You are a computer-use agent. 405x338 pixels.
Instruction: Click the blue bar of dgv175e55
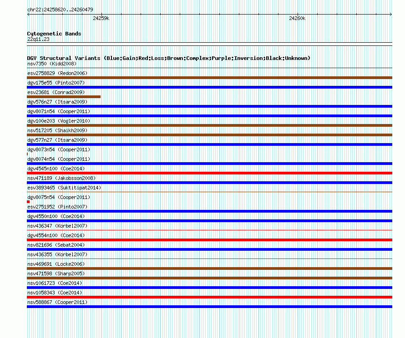click(209, 87)
